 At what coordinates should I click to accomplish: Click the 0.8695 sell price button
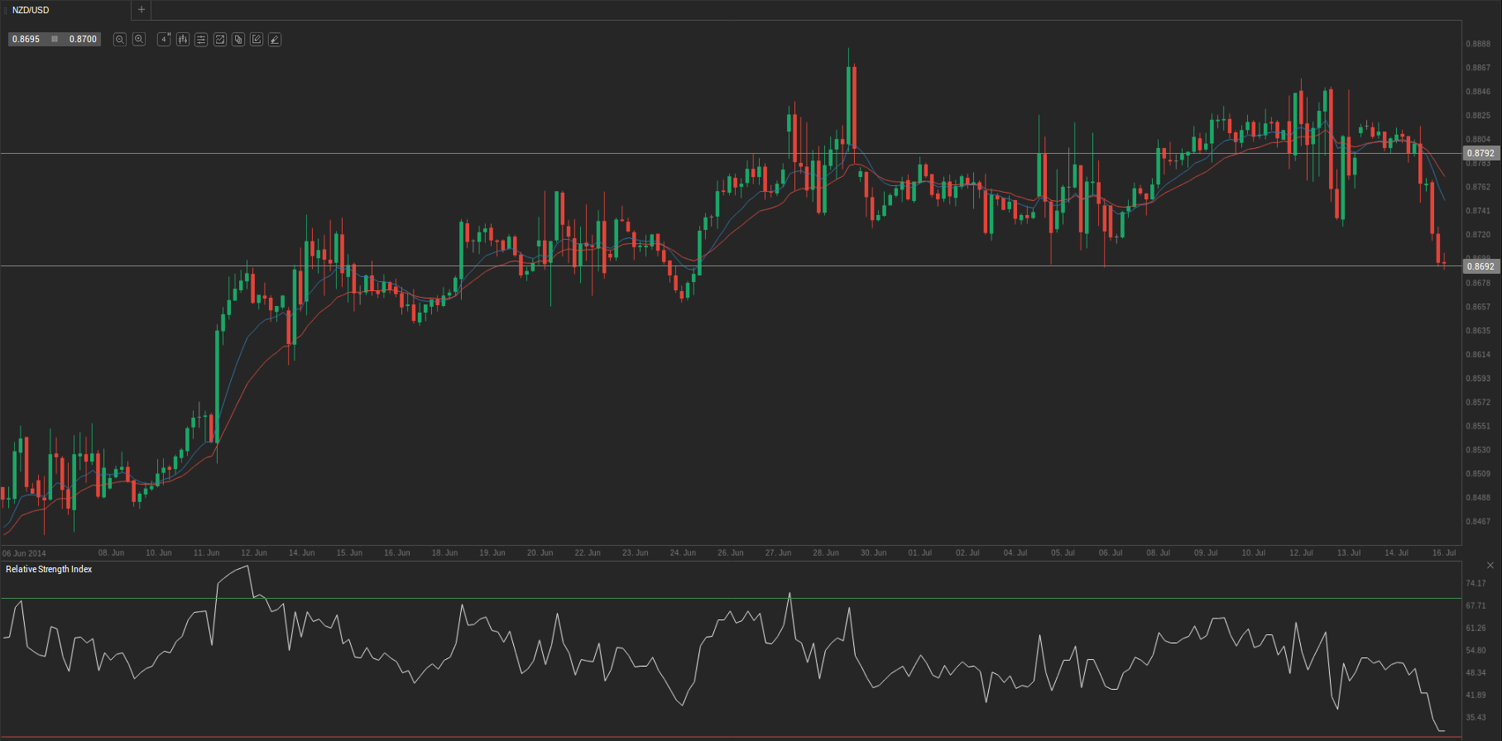pos(26,40)
